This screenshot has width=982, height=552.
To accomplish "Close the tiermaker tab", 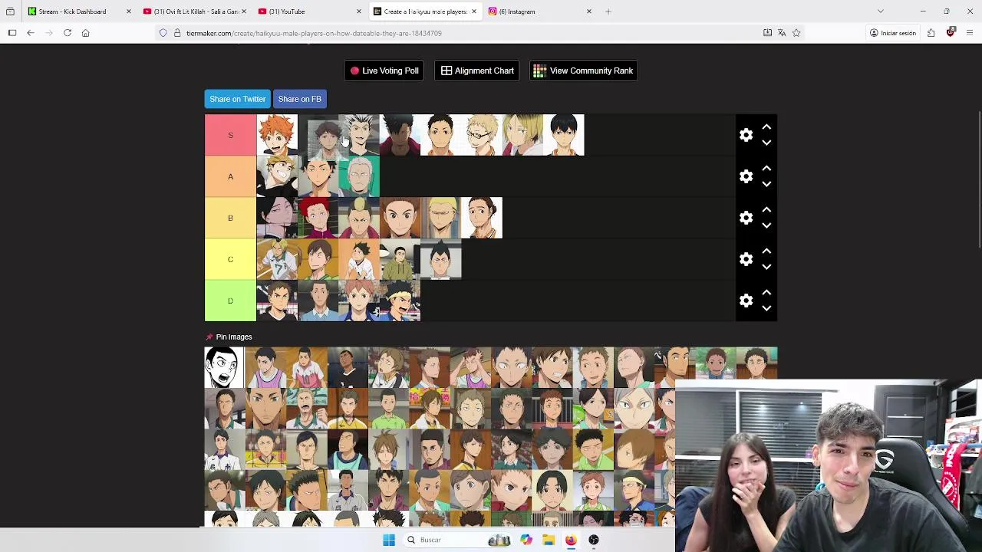I will (473, 11).
